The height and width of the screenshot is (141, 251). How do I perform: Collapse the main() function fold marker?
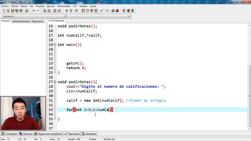[x=55, y=45]
